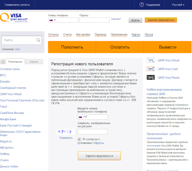Open the Перевод section

tap(100, 35)
